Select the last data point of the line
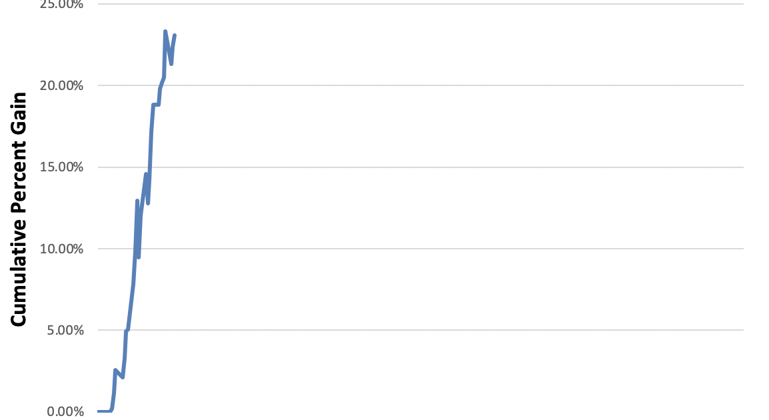Screen dimensions: 769x420 (175, 35)
